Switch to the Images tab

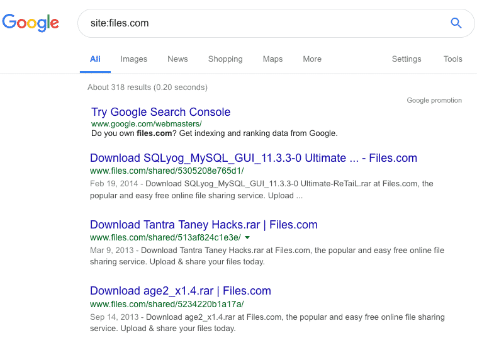pyautogui.click(x=134, y=59)
